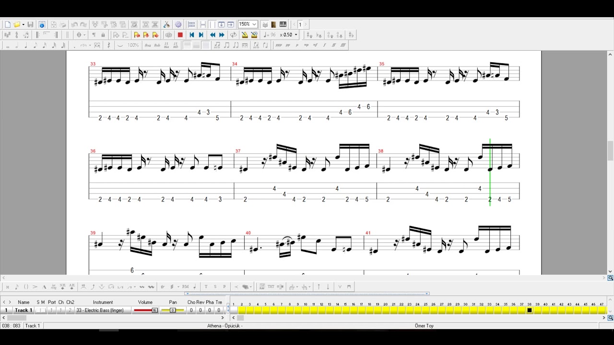Click the status bar position 038 : 083
This screenshot has height=345, width=614.
pos(11,326)
